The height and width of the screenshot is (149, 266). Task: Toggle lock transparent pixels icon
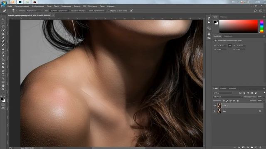(224, 101)
